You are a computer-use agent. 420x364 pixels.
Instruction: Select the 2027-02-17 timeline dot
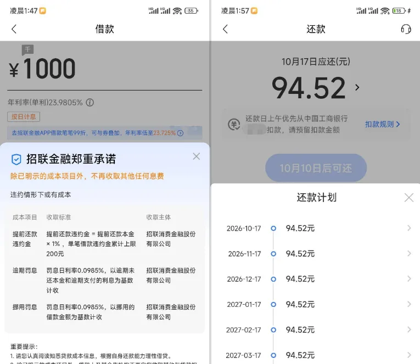pos(273,330)
